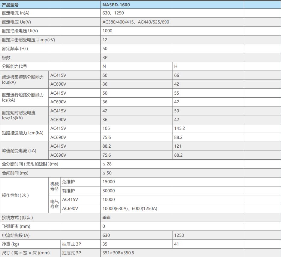Click the 额定运行短路分断能力 Ics(kA) label
This screenshot has width=281, height=257.
[x=23, y=97]
